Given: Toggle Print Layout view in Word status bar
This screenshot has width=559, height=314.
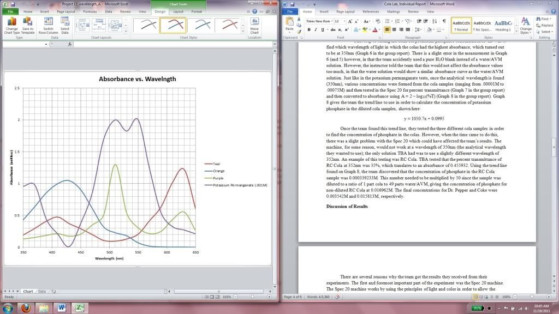Looking at the screenshot, I should coord(475,297).
